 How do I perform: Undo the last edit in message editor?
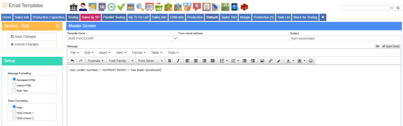tap(72, 61)
